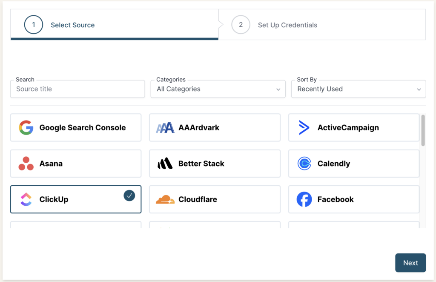Click the Google Search Console logo icon

pyautogui.click(x=26, y=127)
